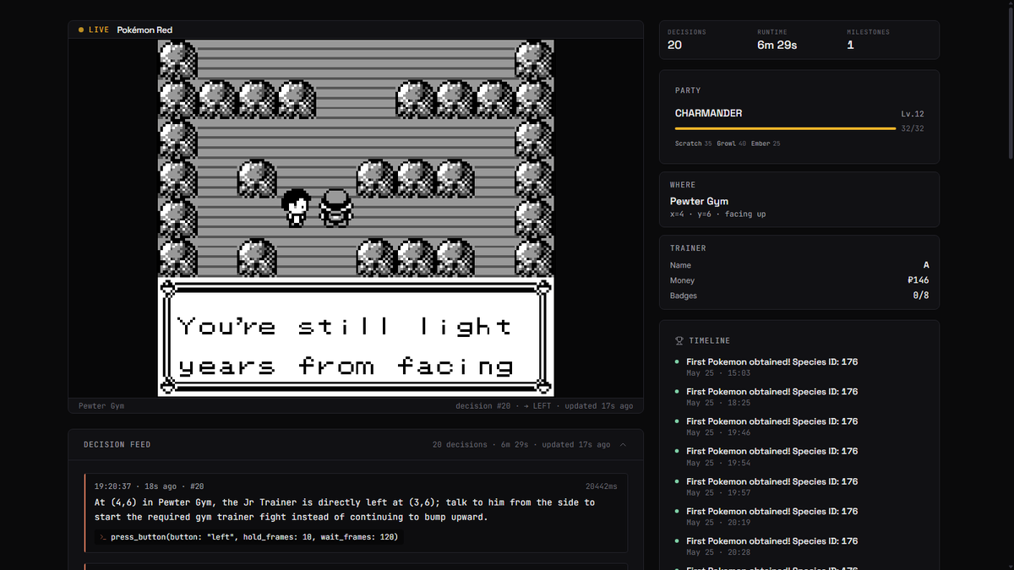Click the Pokémon Red title label

[144, 30]
